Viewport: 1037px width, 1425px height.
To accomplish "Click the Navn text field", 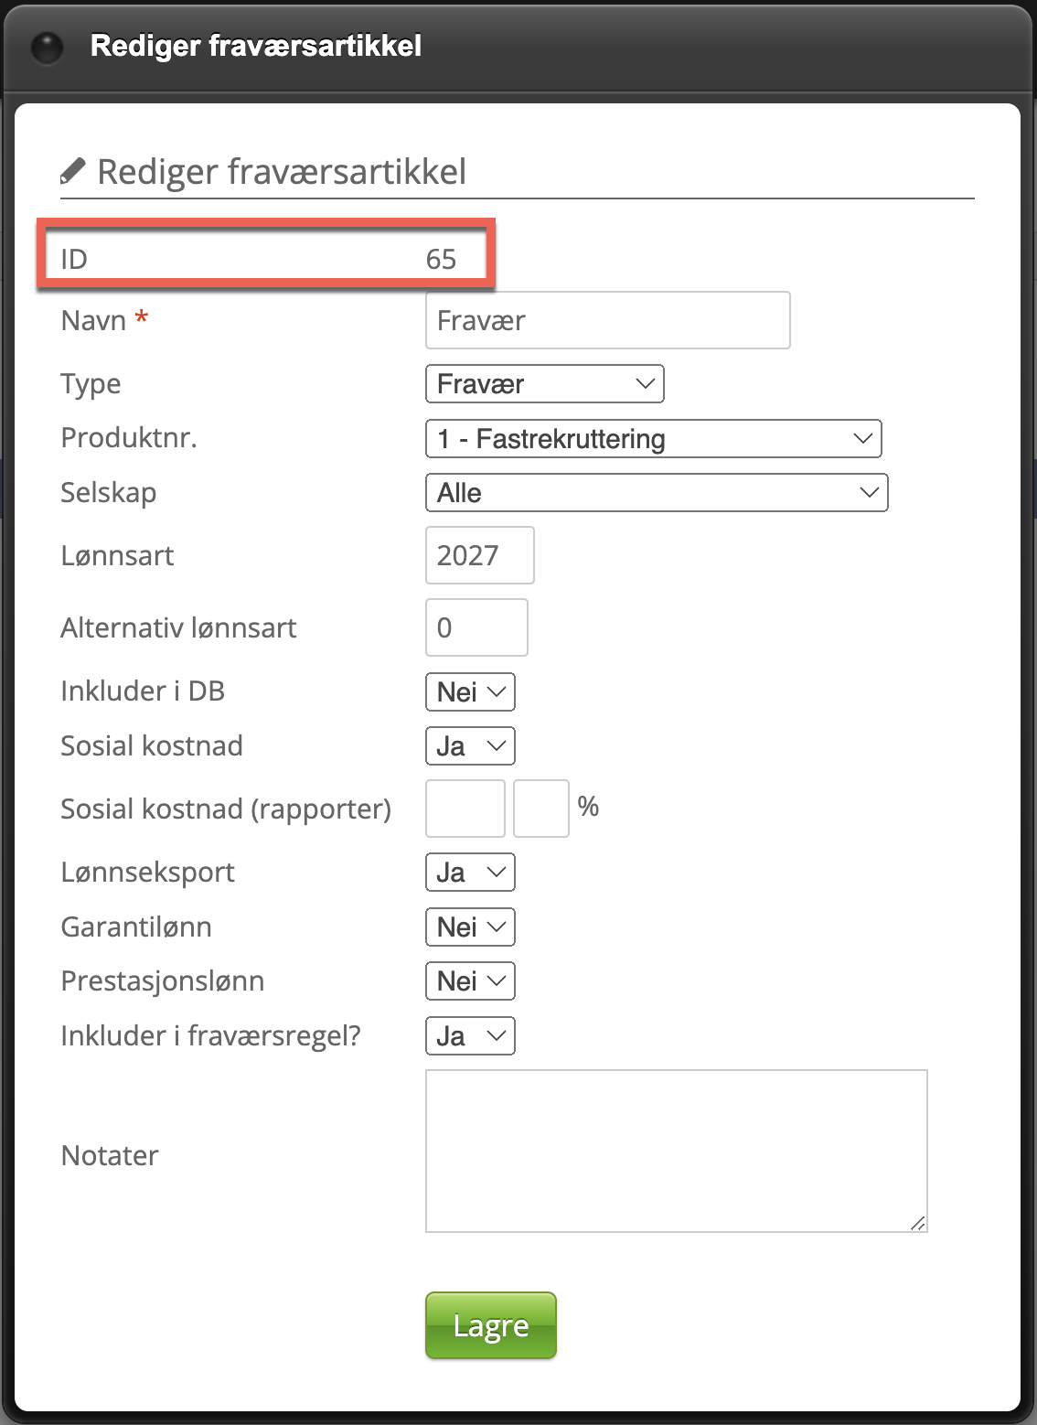I will point(608,320).
